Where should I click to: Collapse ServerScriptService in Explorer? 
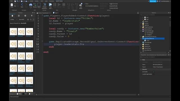(x=141, y=39)
